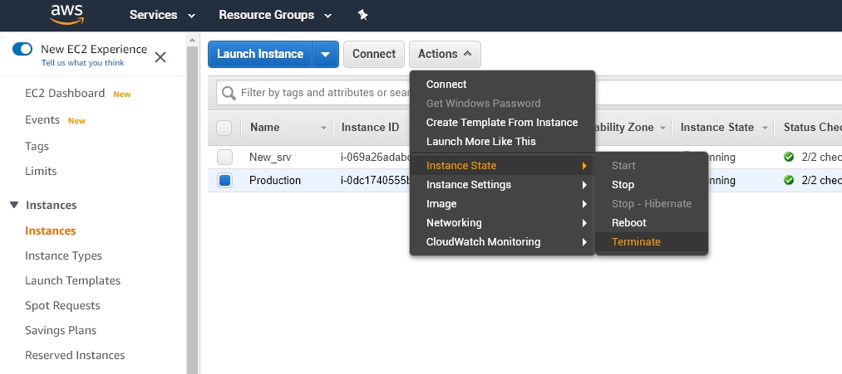This screenshot has height=374, width=842.
Task: Click the pin shortcut icon in header
Action: tap(362, 15)
